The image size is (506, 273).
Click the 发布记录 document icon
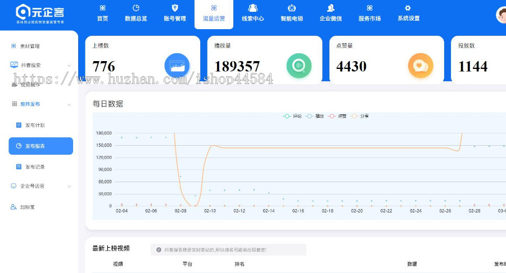[19, 166]
